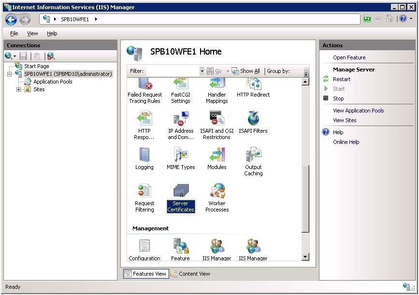Click the Home toolbar icon
The height and width of the screenshot is (295, 419).
390,19
